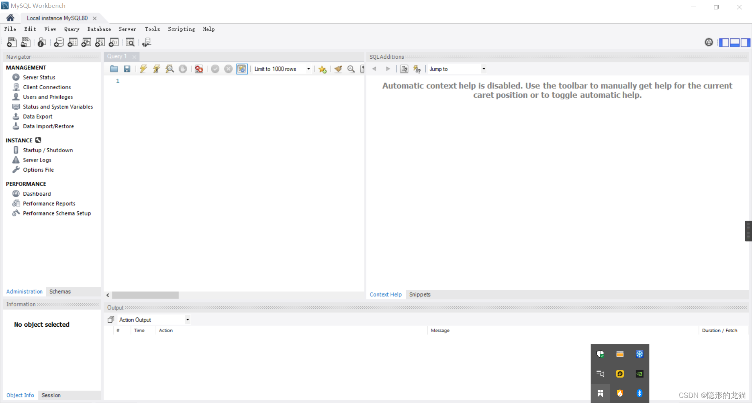Open script file folder icon in query toolbar
752x403 pixels.
point(114,69)
